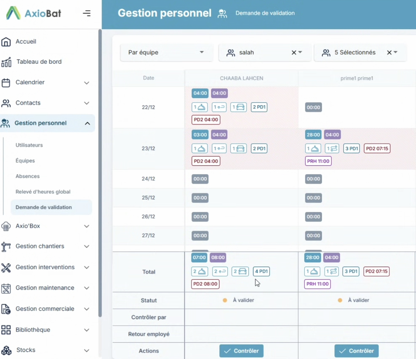Click the Bibliothèque grid icon

(6, 330)
